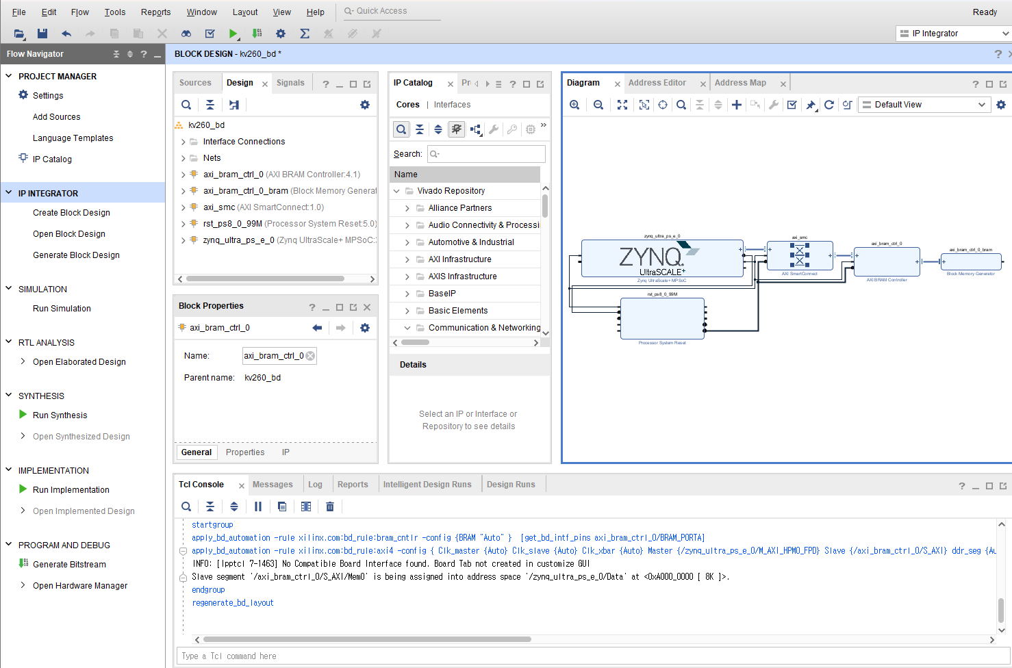
Task: Click Run Synthesis in Flow Navigator
Action: click(x=60, y=415)
